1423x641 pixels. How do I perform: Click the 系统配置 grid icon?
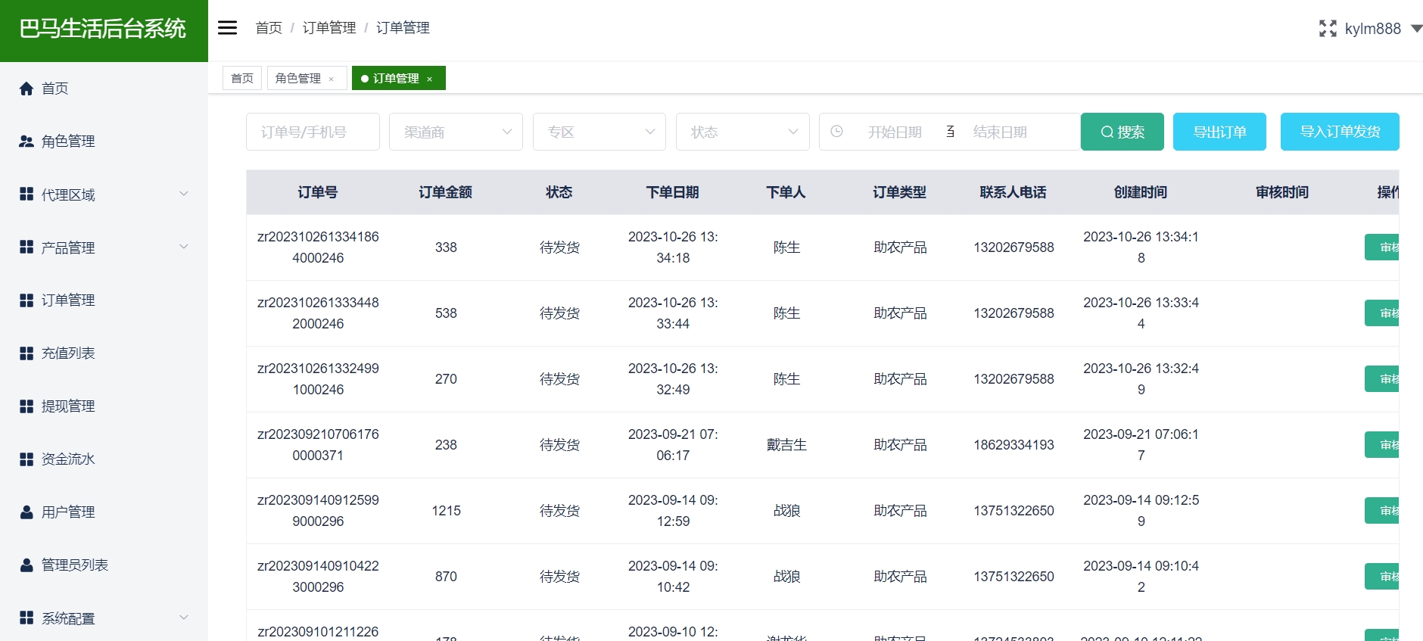click(x=26, y=618)
